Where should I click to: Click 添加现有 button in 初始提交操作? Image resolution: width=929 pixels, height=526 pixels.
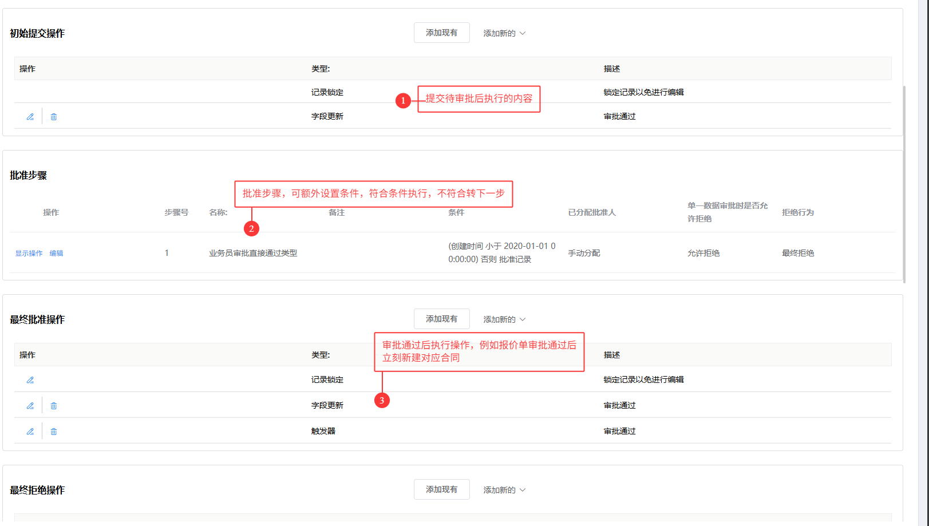(x=441, y=33)
